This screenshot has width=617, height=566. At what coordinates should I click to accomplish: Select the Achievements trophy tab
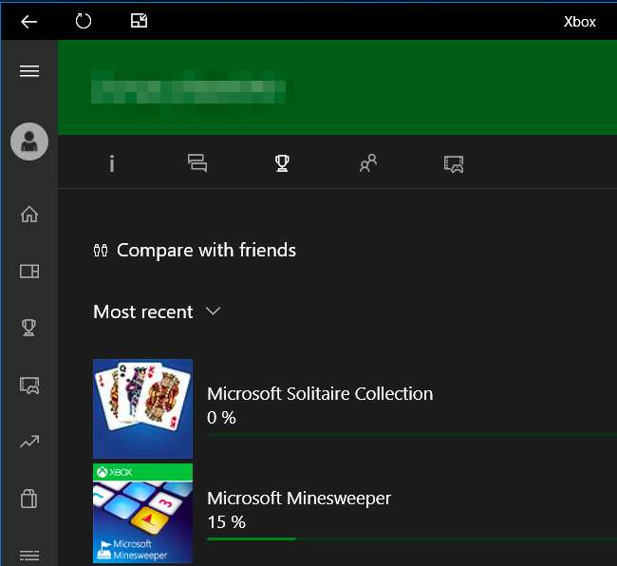(282, 163)
